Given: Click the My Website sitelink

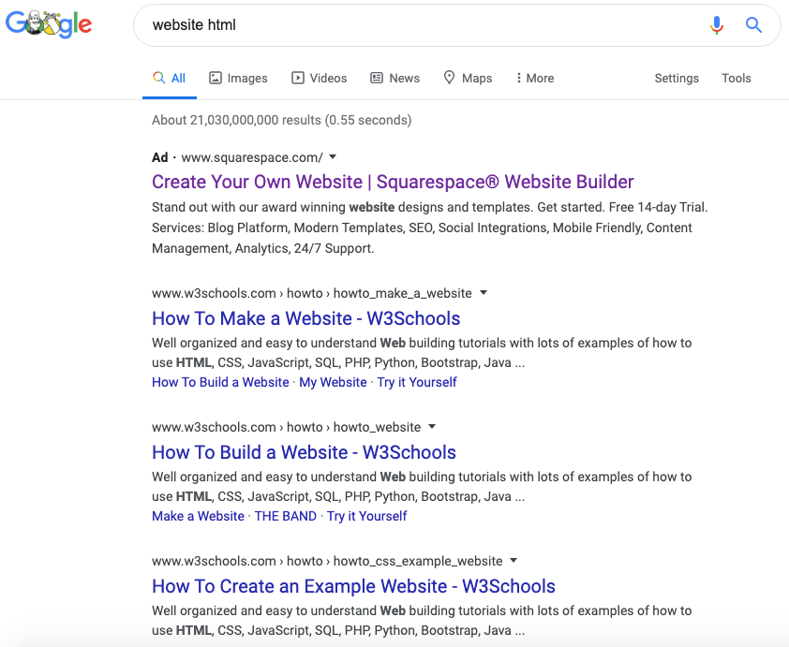Looking at the screenshot, I should pyautogui.click(x=333, y=382).
